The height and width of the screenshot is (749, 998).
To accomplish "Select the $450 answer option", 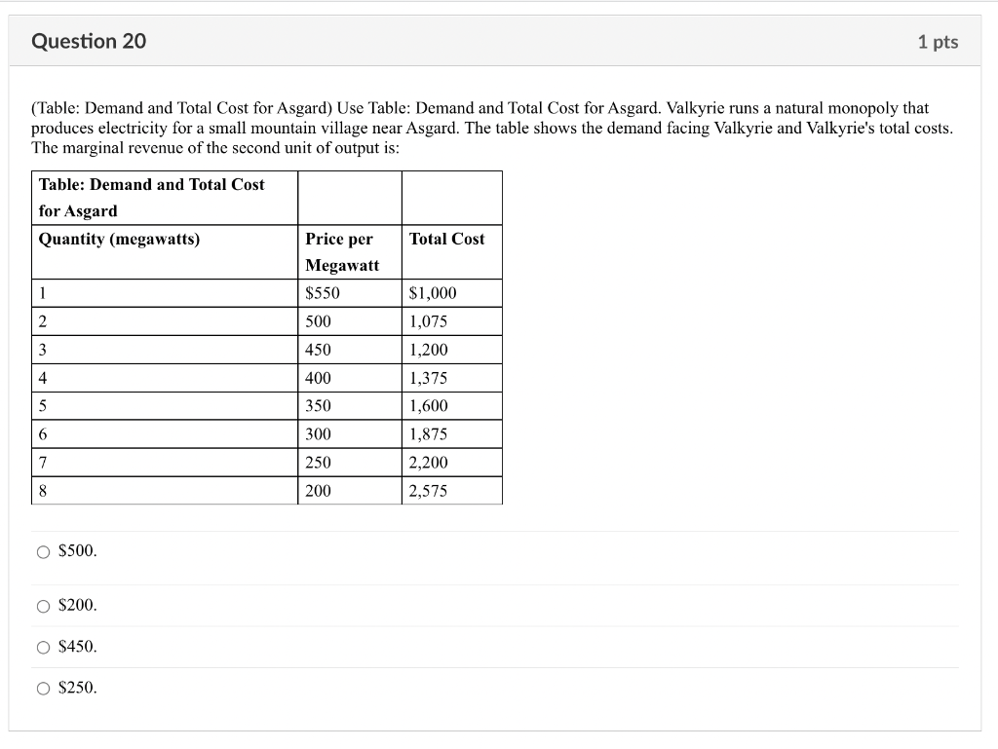I will pos(43,647).
